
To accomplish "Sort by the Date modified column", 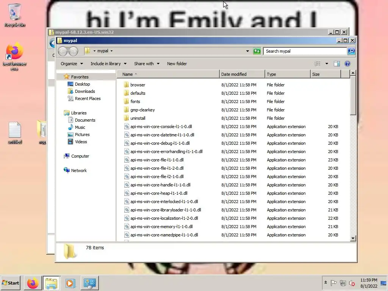I will [242, 74].
